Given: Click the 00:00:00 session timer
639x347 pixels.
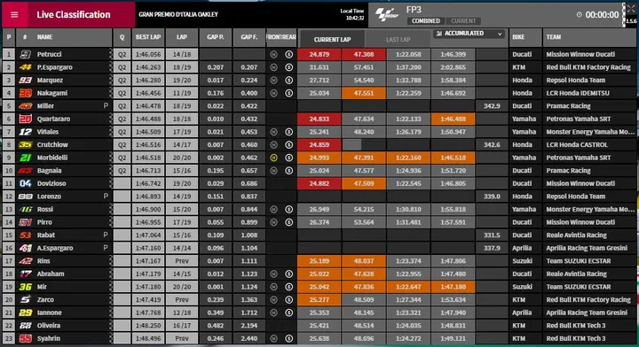Looking at the screenshot, I should (x=602, y=15).
